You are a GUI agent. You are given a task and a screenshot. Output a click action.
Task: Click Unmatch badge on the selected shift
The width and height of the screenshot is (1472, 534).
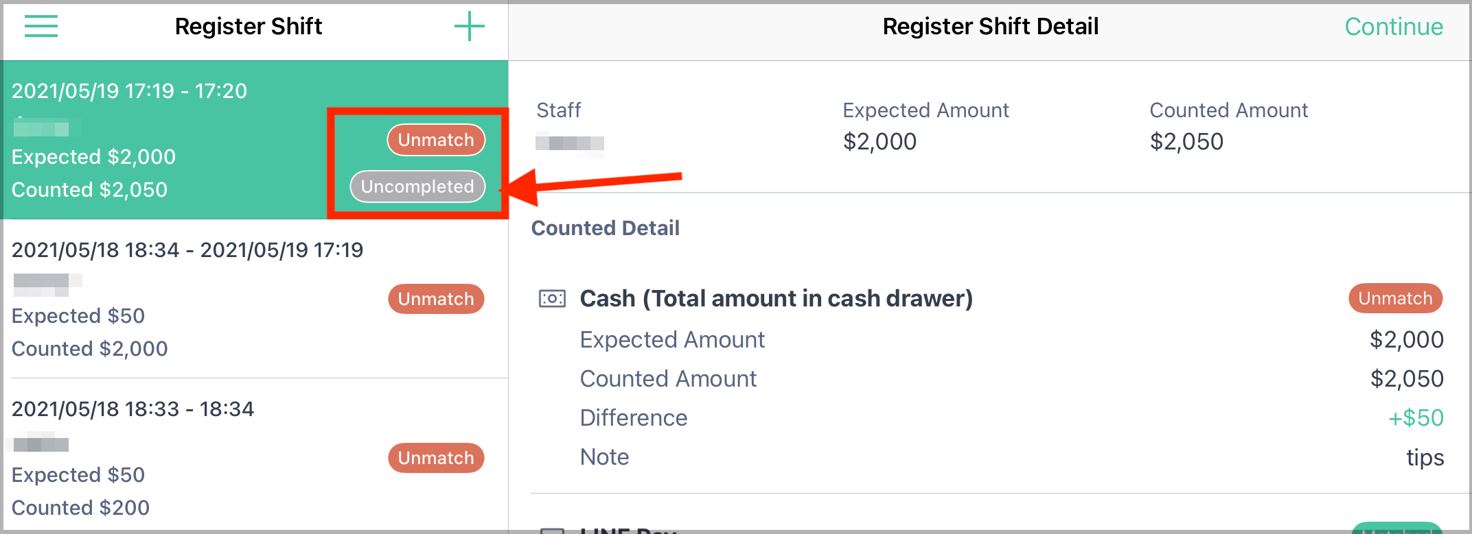tap(436, 140)
